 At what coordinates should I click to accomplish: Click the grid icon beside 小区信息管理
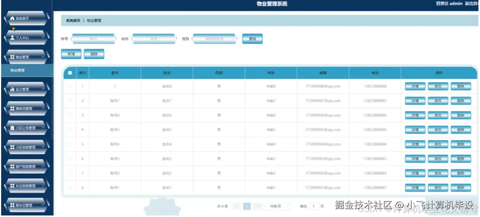(x=12, y=147)
